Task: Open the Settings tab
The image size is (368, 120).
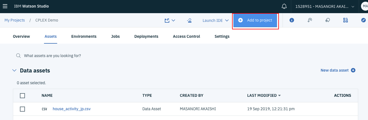Action: click(x=222, y=36)
